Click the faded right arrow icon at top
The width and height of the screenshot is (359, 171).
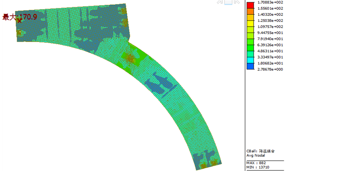click(x=237, y=2)
